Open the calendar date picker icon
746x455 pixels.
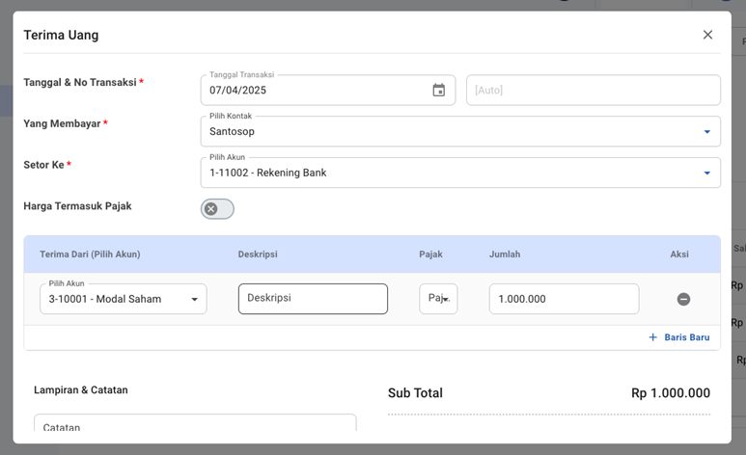[x=439, y=91]
